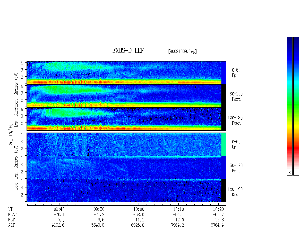Select the time tick label "10:10"
Viewport: 300px width, 232px height.
pos(178,209)
